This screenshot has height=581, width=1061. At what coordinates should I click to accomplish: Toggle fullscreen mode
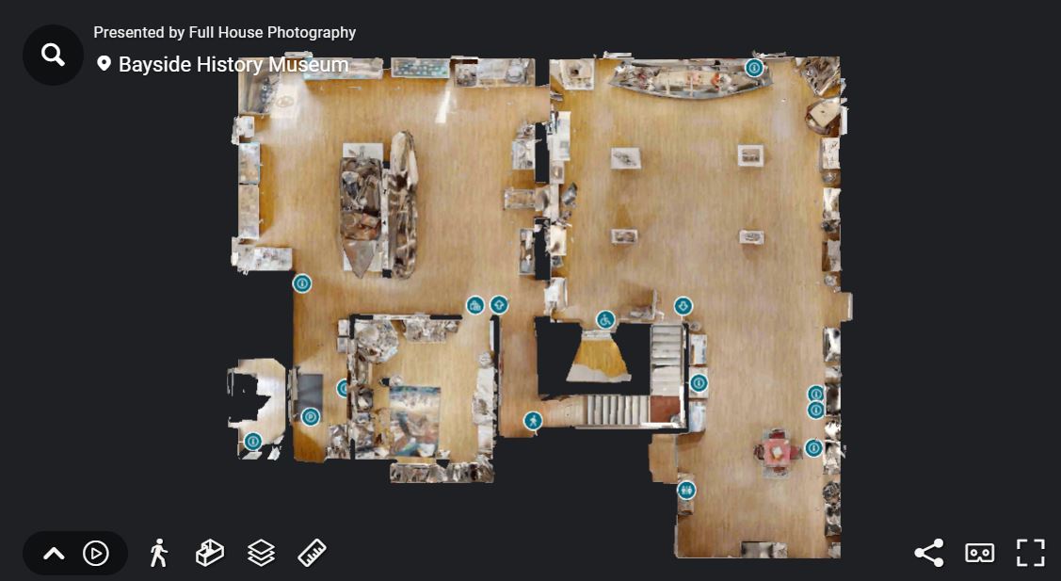pyautogui.click(x=1031, y=553)
